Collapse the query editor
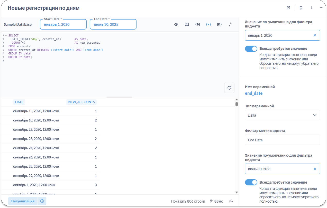 tap(230, 24)
